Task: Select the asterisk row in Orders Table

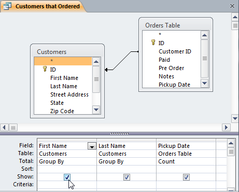Action: pyautogui.click(x=172, y=34)
